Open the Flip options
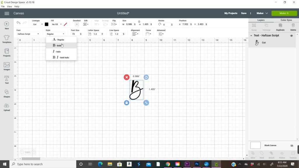Screen dimensions: 299x168 point(114,24)
